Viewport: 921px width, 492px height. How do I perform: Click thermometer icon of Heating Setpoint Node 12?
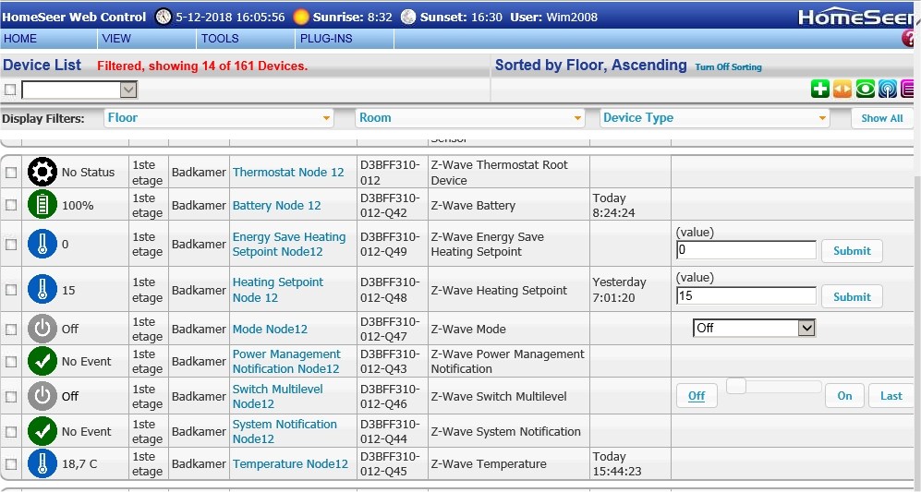(x=42, y=290)
